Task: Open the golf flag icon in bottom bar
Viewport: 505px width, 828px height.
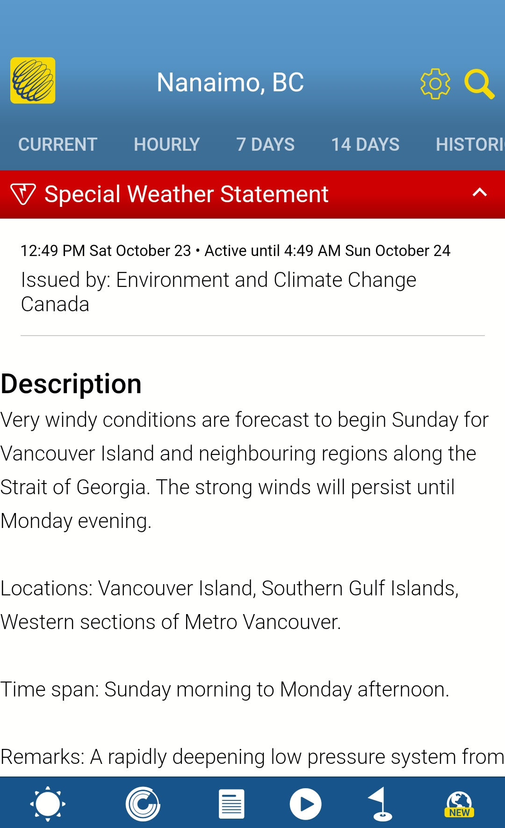Action: (380, 804)
